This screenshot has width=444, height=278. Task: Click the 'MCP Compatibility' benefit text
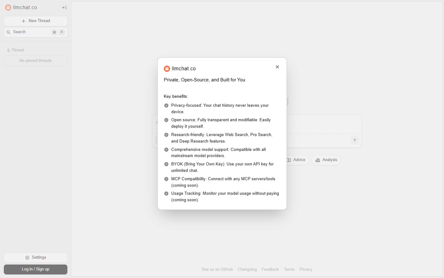223,182
